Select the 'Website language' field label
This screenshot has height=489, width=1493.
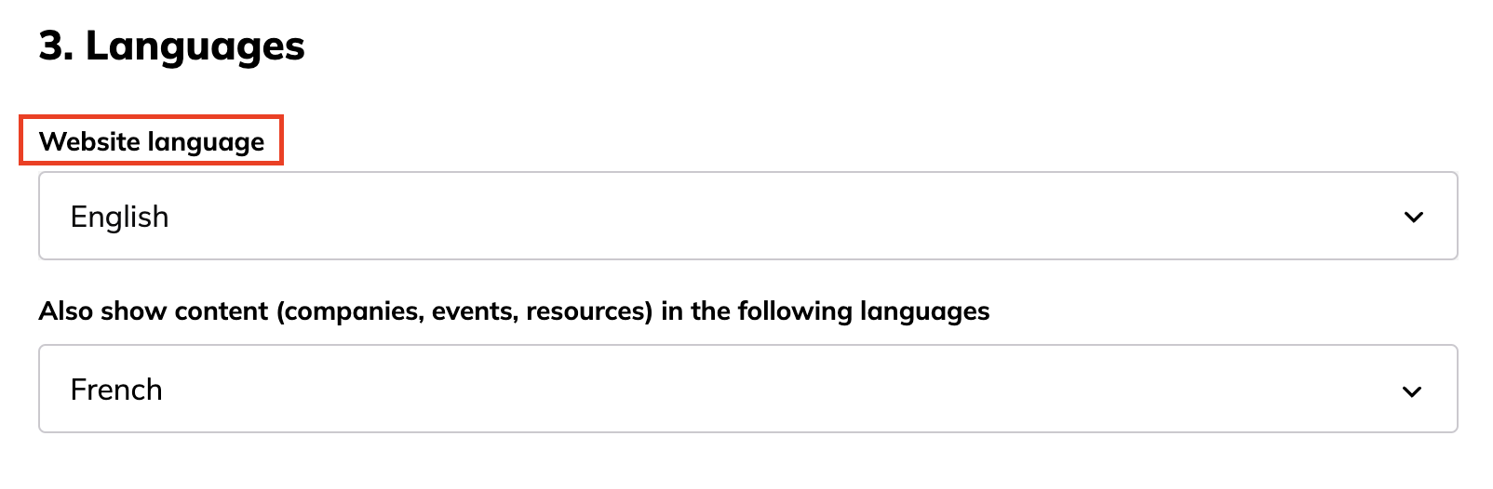tap(152, 141)
